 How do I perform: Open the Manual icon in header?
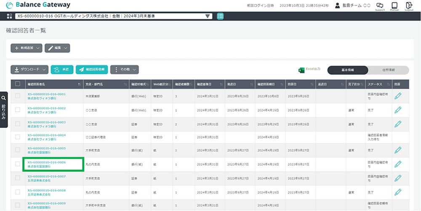pyautogui.click(x=394, y=5)
